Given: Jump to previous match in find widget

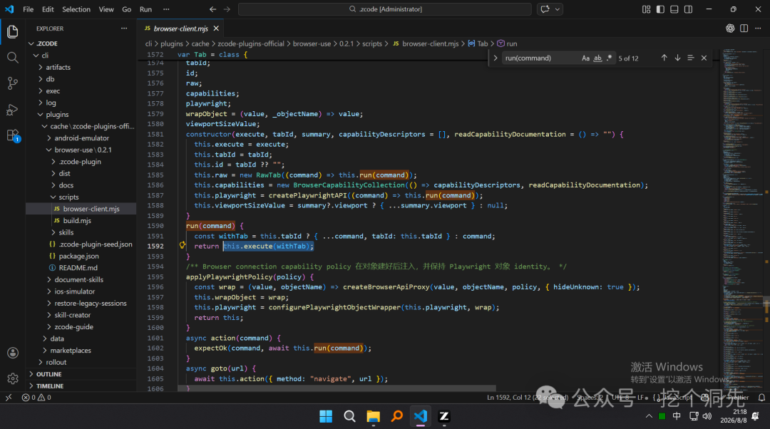Looking at the screenshot, I should coord(664,58).
